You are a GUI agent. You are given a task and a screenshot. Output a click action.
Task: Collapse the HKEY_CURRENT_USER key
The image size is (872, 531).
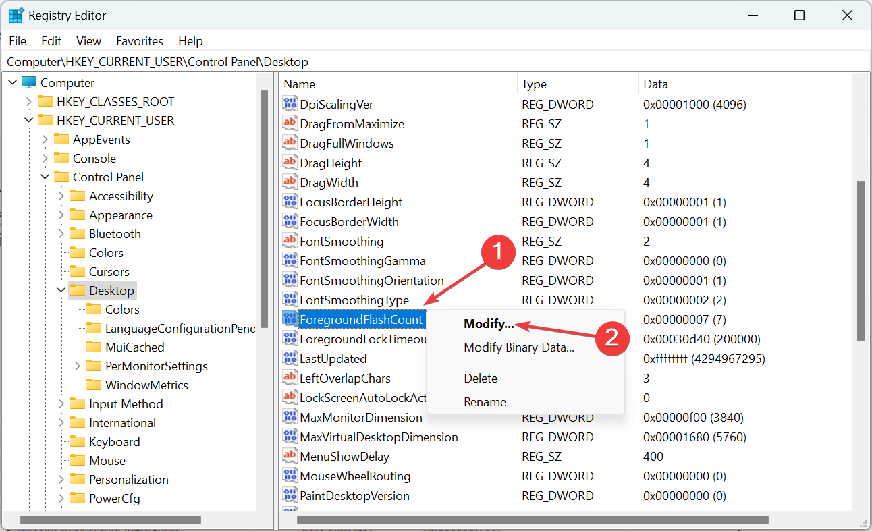pos(28,121)
